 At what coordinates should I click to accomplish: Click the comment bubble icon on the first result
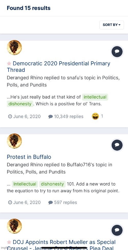pyautogui.click(x=117, y=52)
